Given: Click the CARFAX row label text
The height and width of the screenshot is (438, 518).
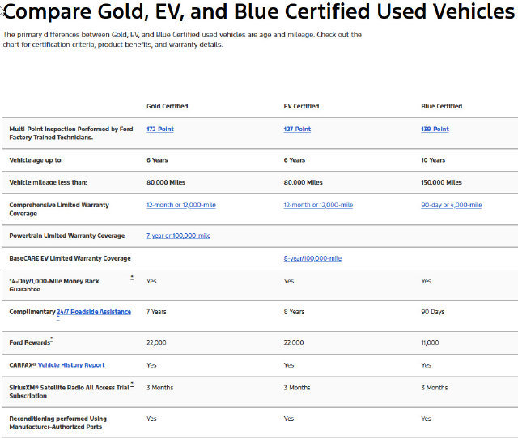Looking at the screenshot, I should 23,365.
